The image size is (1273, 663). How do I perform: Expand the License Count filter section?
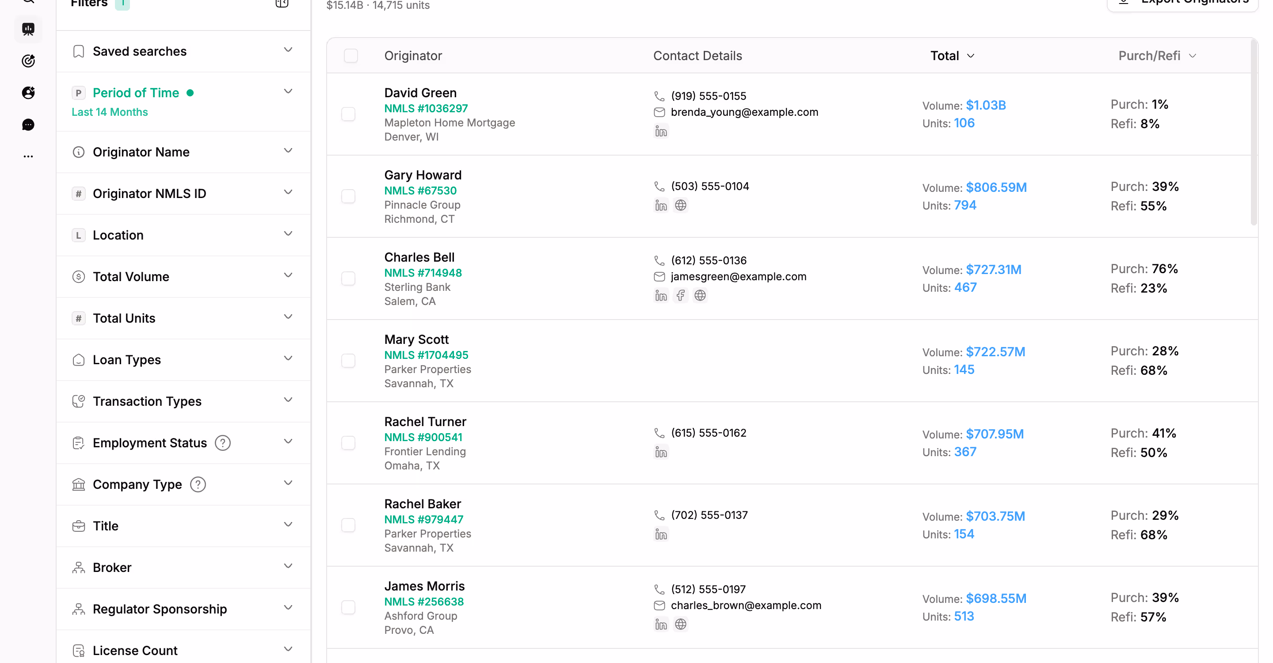click(x=183, y=647)
